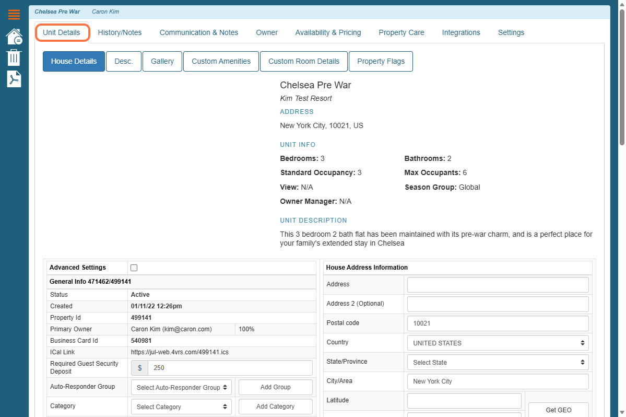Click the Kim Test Resort subtitle

pyautogui.click(x=306, y=98)
